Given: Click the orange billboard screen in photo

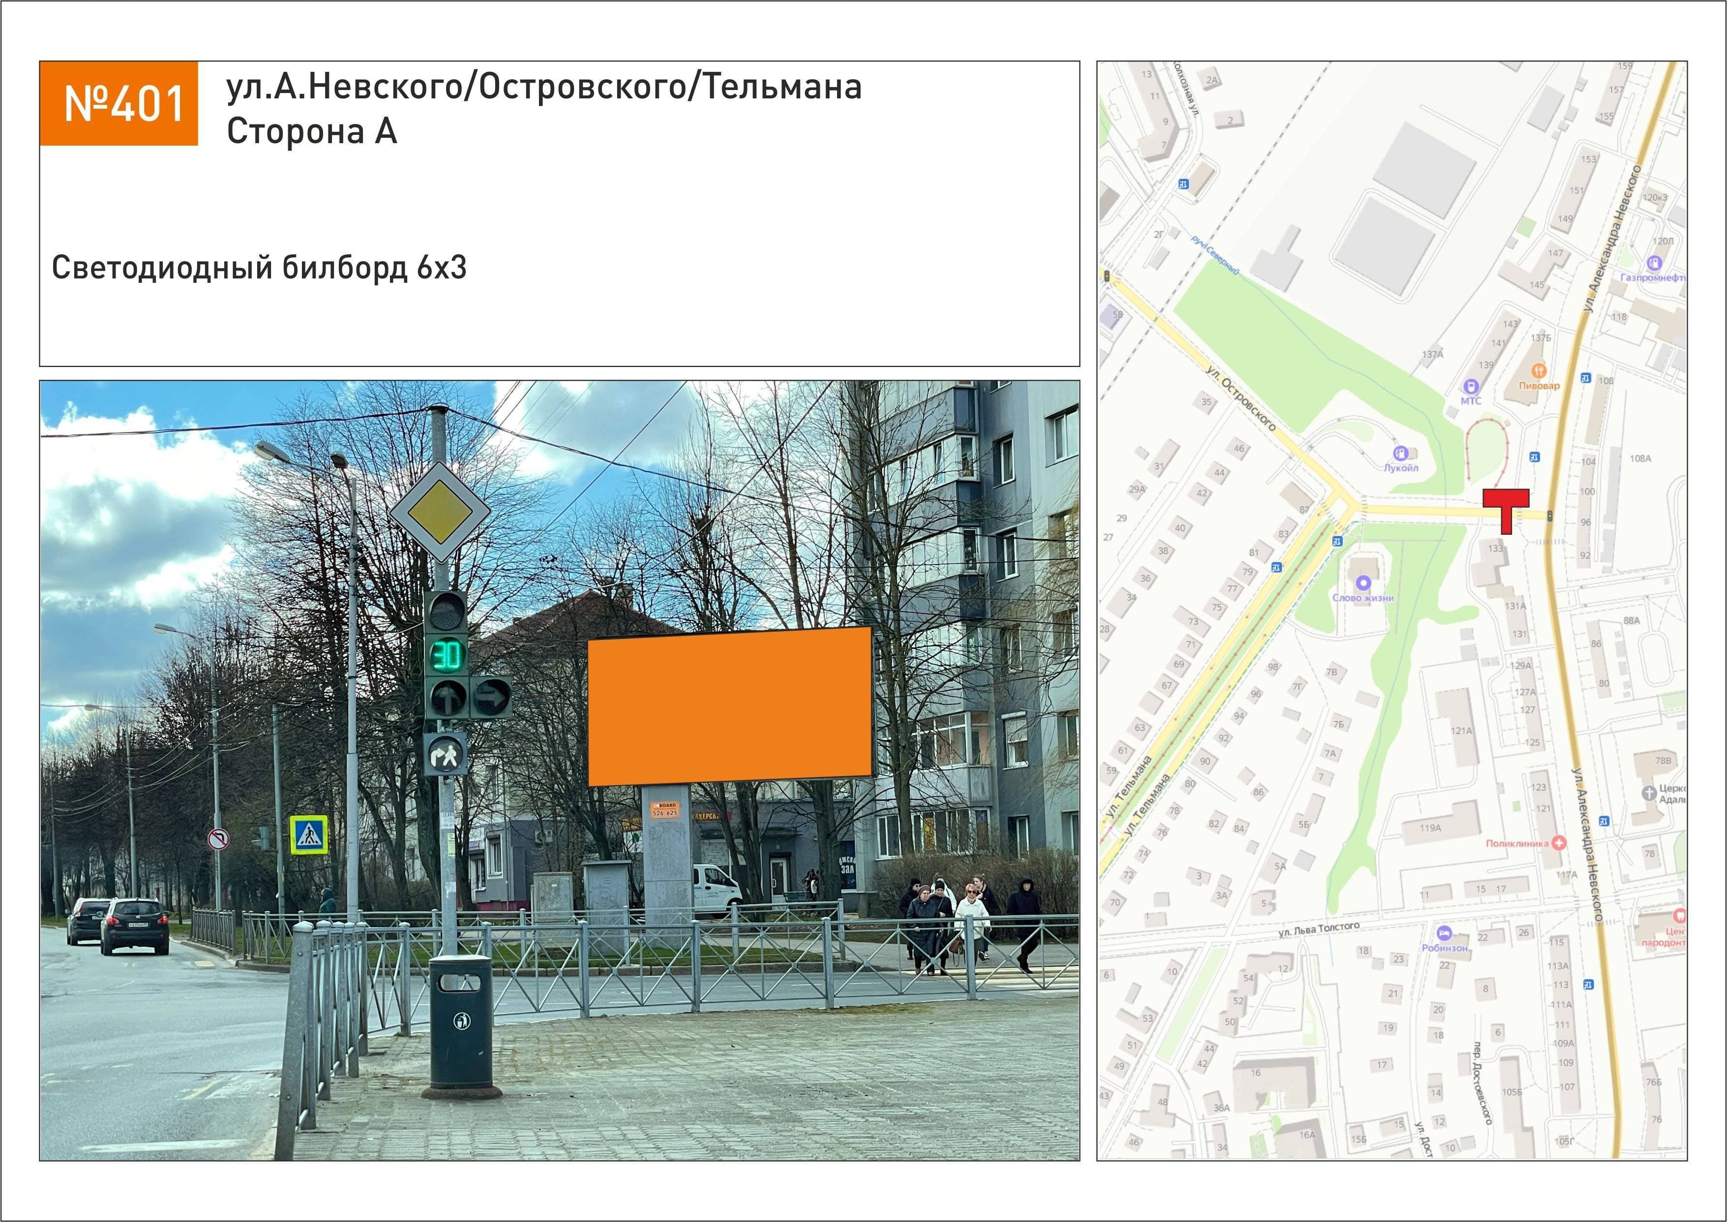Looking at the screenshot, I should 729,706.
